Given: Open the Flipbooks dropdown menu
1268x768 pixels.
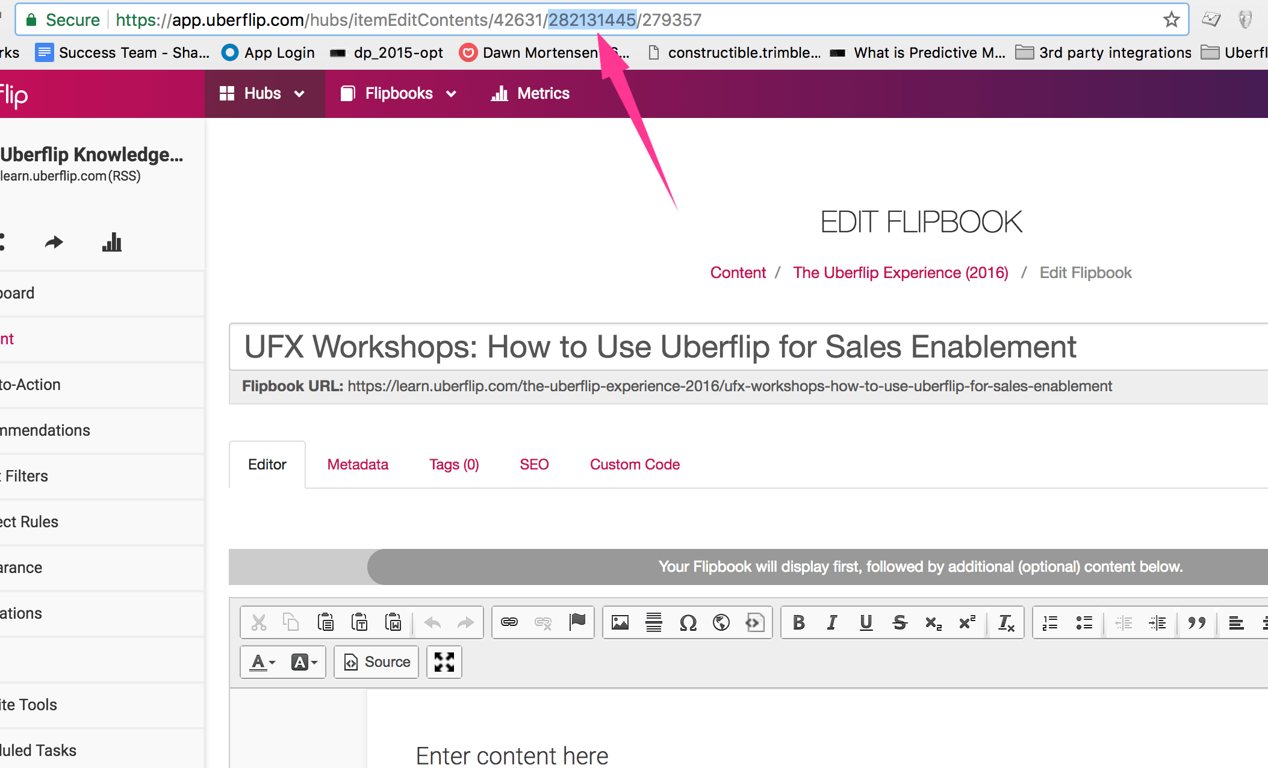Looking at the screenshot, I should (x=399, y=93).
